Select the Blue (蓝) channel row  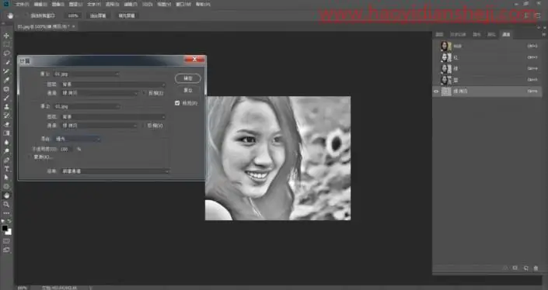(x=487, y=80)
